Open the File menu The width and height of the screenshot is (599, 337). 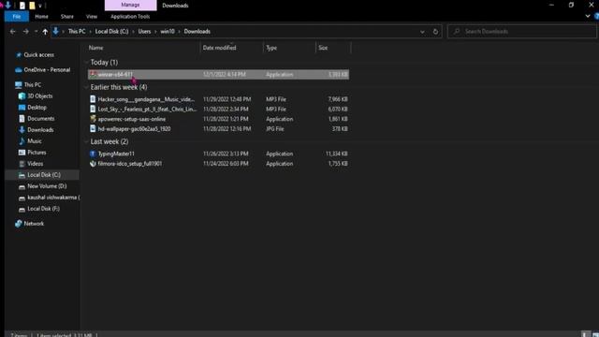pyautogui.click(x=17, y=17)
